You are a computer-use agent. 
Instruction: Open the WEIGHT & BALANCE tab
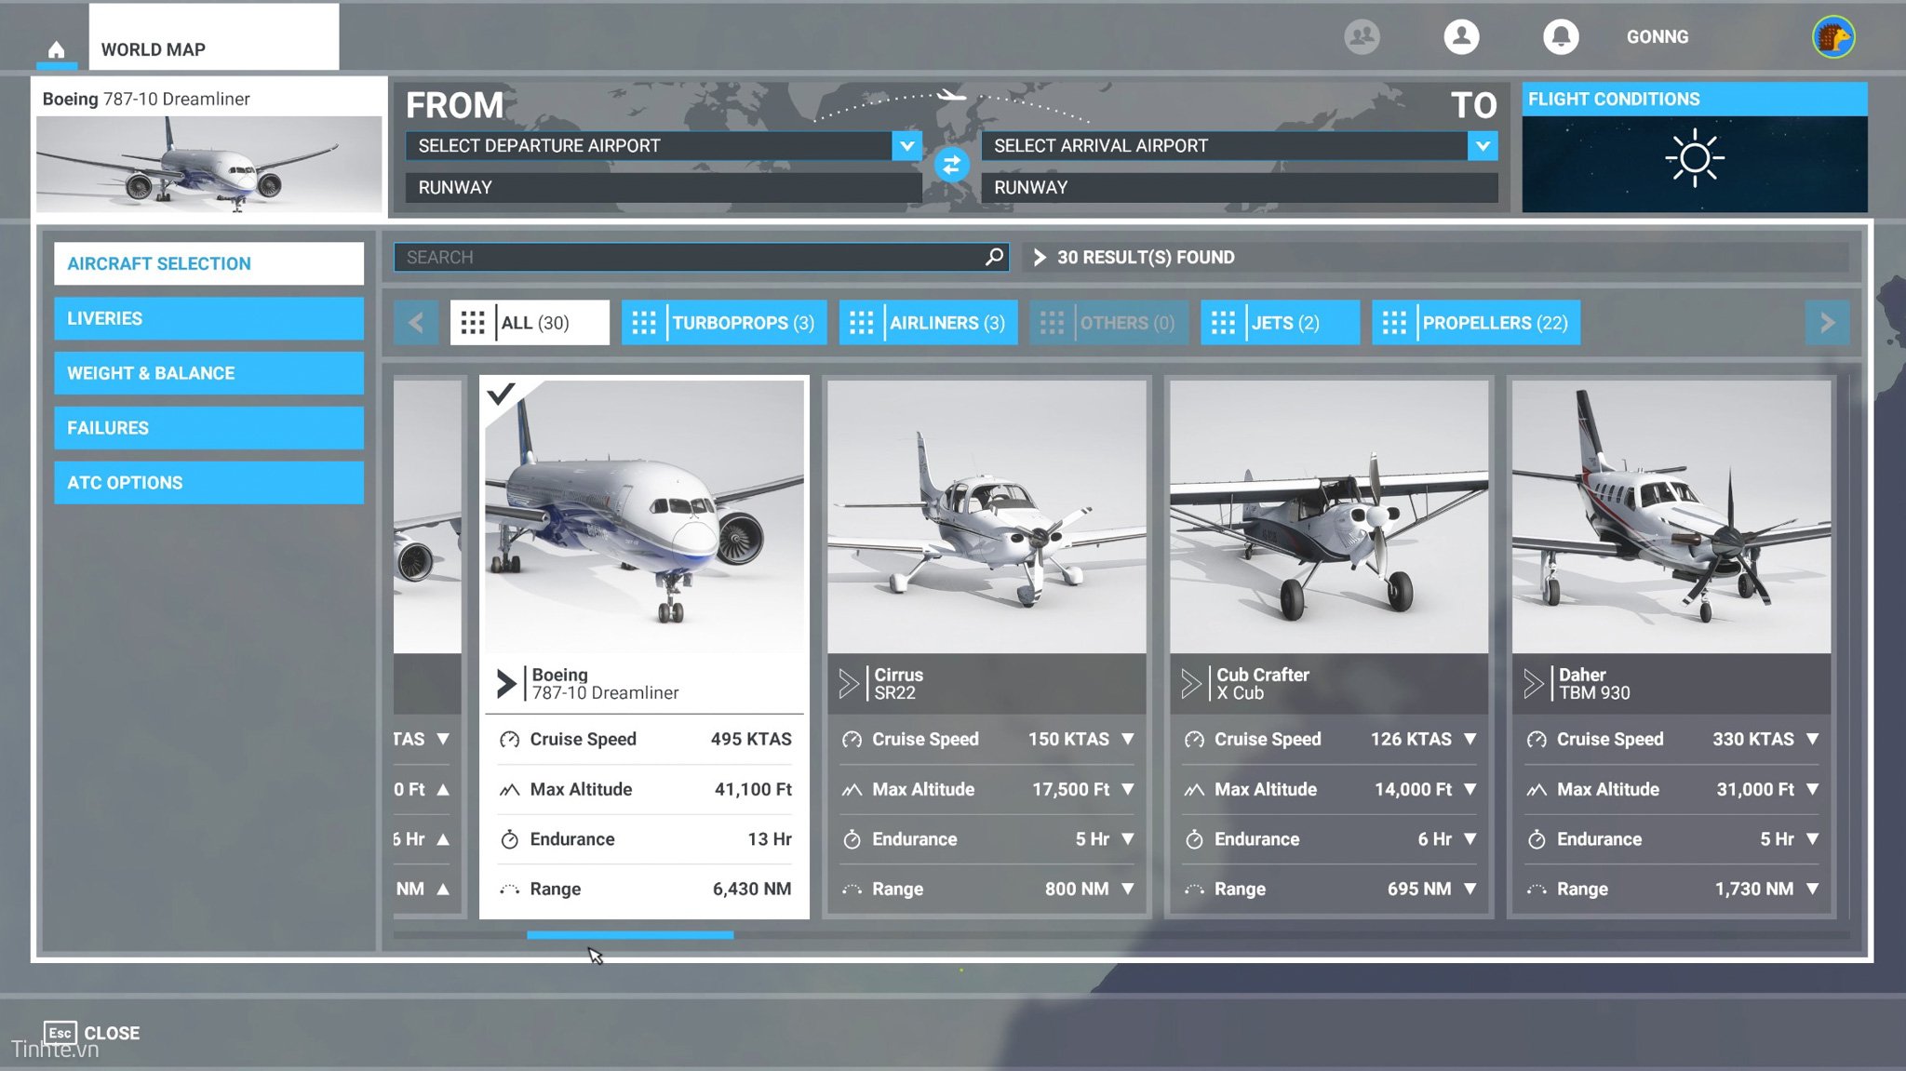tap(208, 373)
